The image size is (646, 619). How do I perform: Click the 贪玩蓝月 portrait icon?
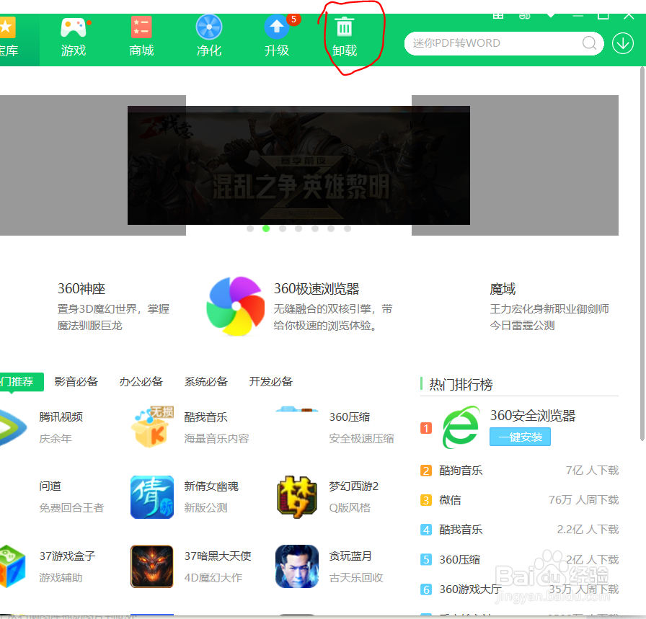pyautogui.click(x=297, y=566)
